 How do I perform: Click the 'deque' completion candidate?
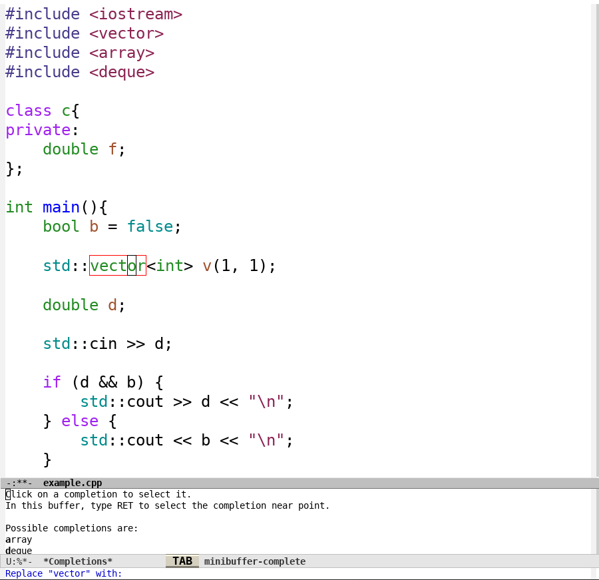[x=19, y=551]
